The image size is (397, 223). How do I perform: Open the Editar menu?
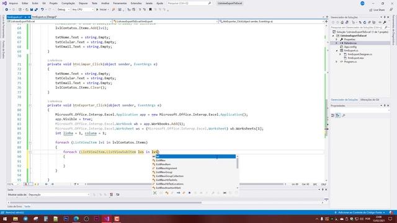tap(25, 3)
